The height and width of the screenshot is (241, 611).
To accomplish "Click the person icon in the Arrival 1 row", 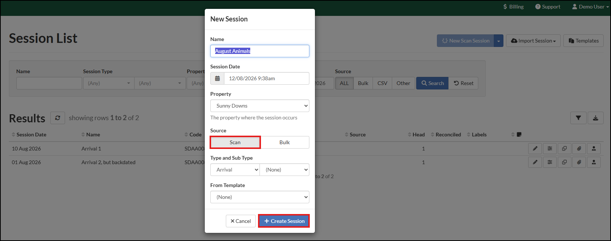I will point(594,149).
